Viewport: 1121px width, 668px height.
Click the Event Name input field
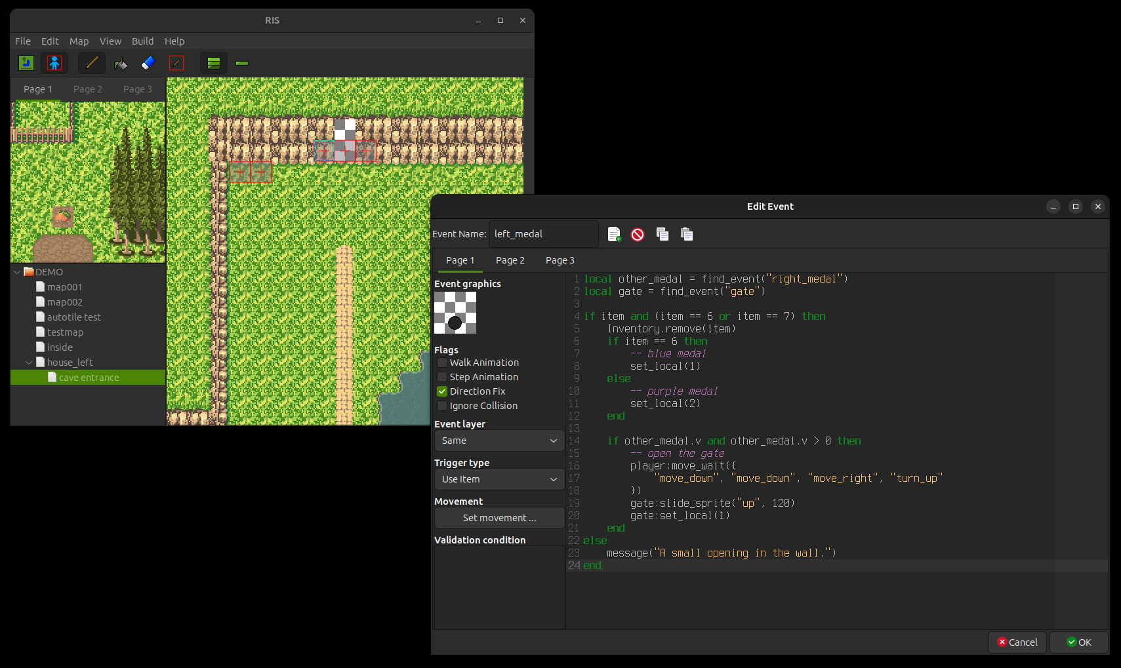[543, 234]
